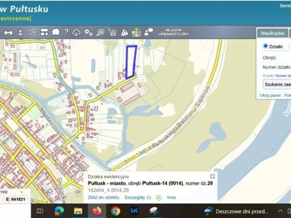Open Firefox from the taskbar

click(96, 211)
